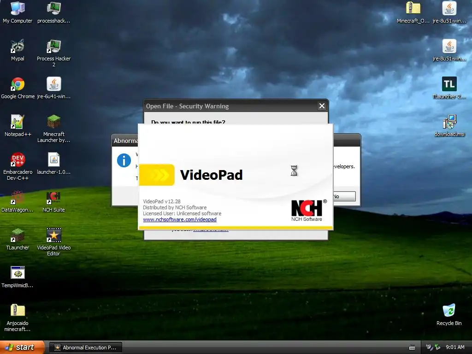This screenshot has width=472, height=354.
Task: Select Minecraft Launcher grass block icon
Action: (53, 129)
